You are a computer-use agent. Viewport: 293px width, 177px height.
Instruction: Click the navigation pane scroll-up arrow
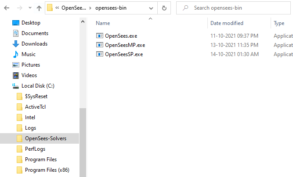[83, 21]
